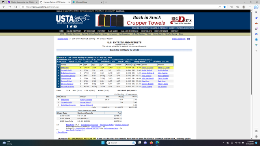Open Edge sidebar settings gear
Viewport: 260px width, 146px height.
[256, 137]
